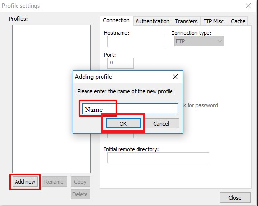Click the Hostname input field
This screenshot has height=206, width=258.
coord(136,41)
